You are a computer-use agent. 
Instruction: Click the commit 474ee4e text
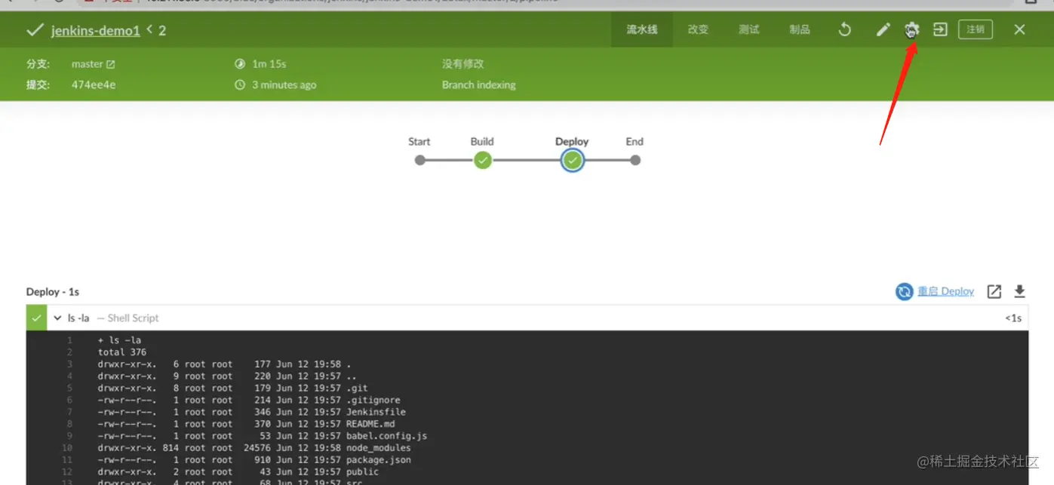point(94,84)
